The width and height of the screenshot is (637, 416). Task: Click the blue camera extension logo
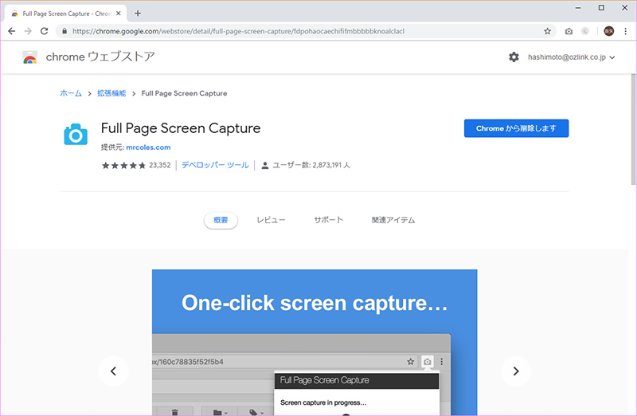[x=76, y=135]
